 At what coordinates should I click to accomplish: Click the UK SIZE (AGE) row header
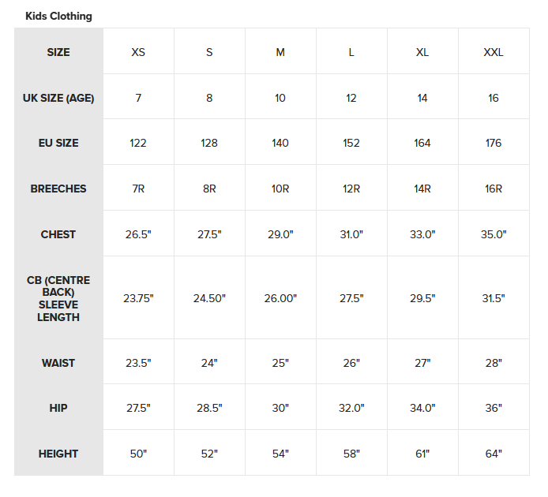pyautogui.click(x=58, y=98)
